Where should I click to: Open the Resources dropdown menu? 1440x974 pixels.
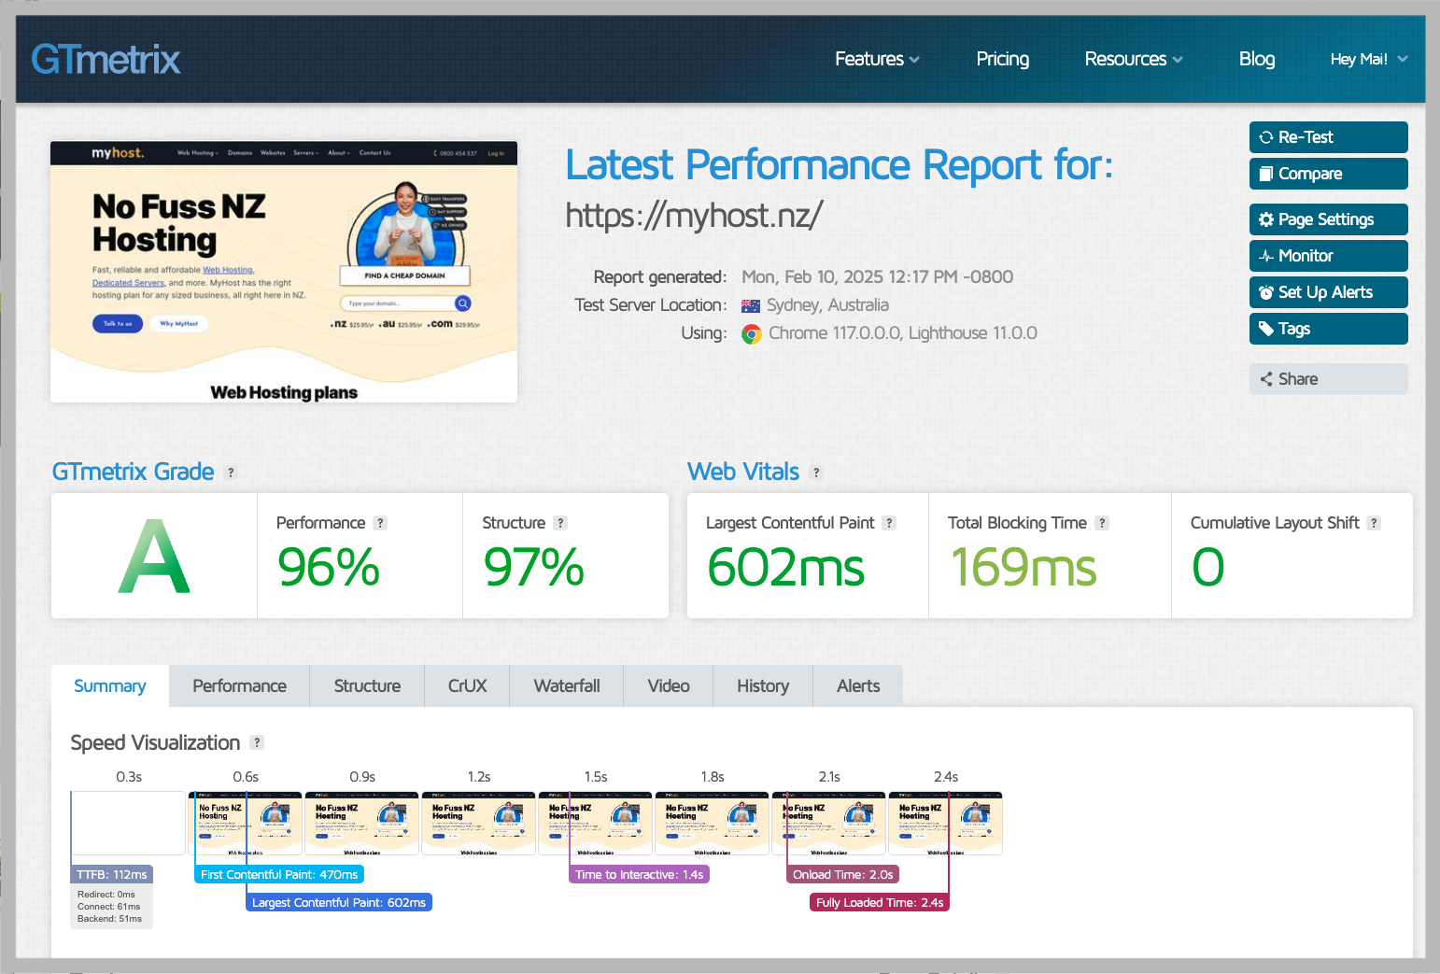click(x=1133, y=59)
